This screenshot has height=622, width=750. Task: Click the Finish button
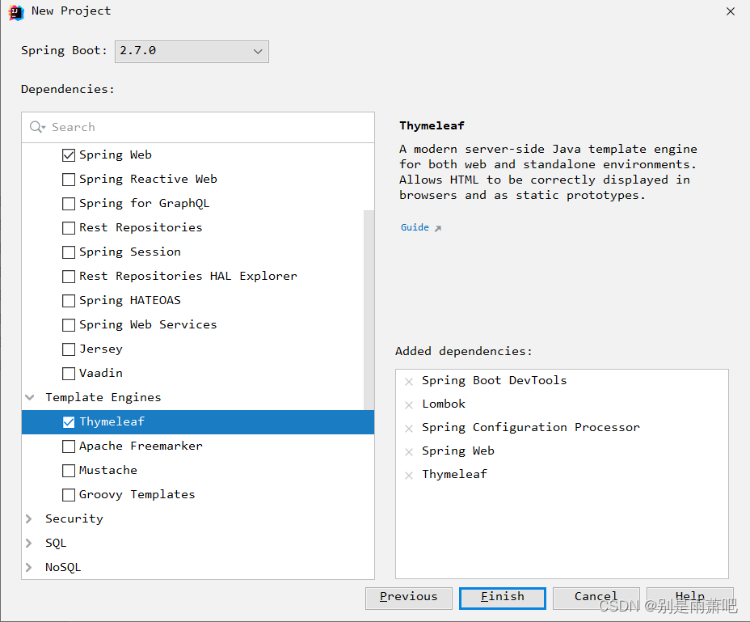503,598
